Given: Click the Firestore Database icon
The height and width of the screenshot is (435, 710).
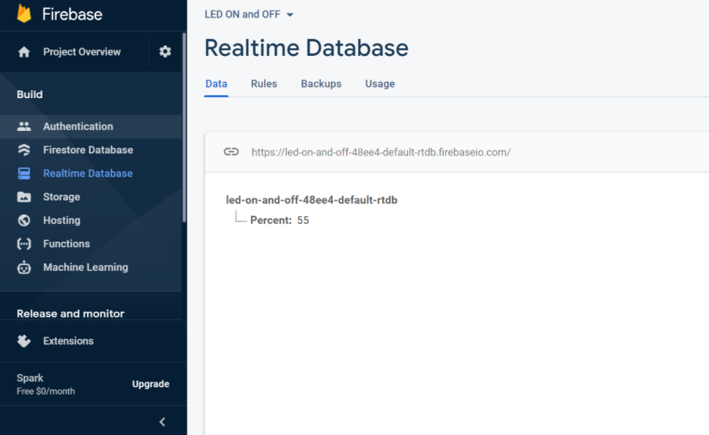Looking at the screenshot, I should click(25, 150).
